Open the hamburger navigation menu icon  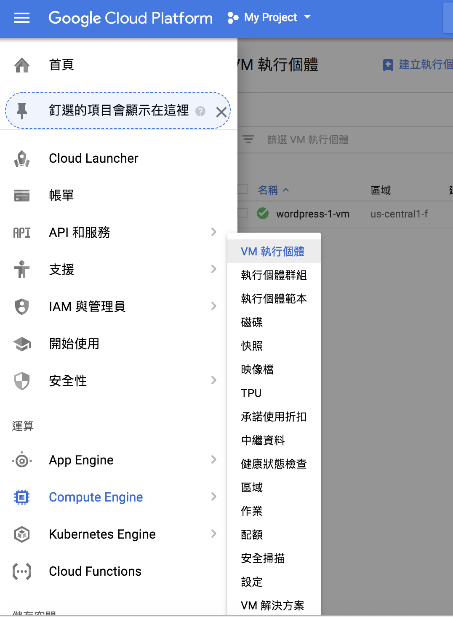22,18
